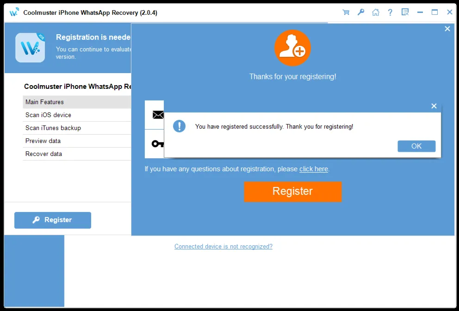The width and height of the screenshot is (459, 311).
Task: Close the Coolmuster application window
Action: pyautogui.click(x=450, y=12)
